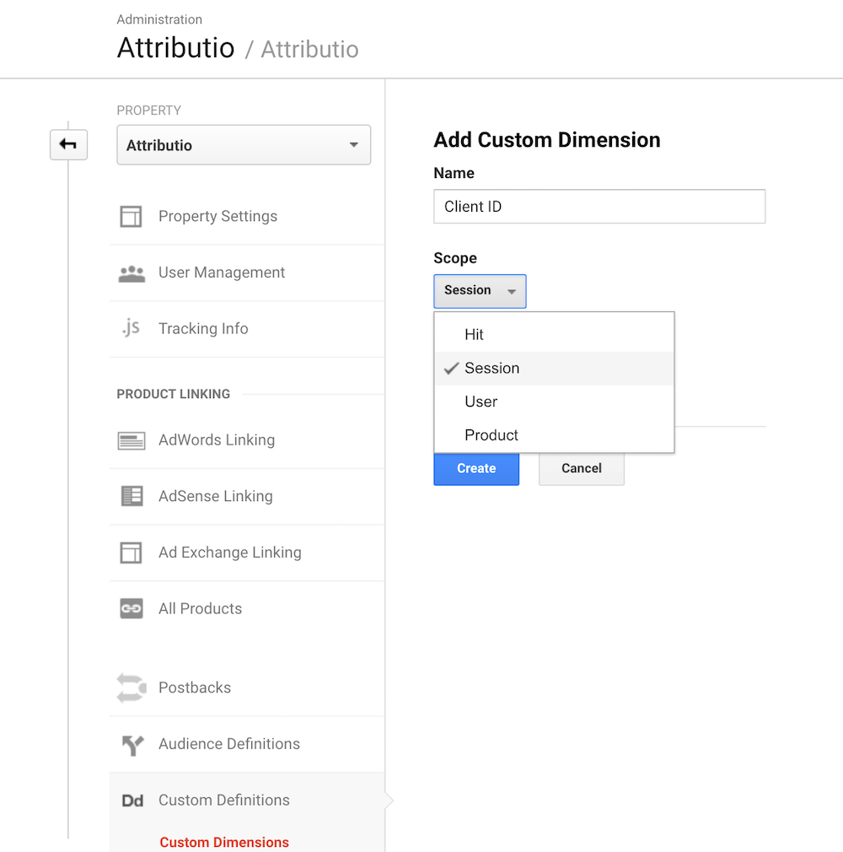The height and width of the screenshot is (852, 843).
Task: Click the Ad Exchange Linking icon
Action: pyautogui.click(x=131, y=553)
